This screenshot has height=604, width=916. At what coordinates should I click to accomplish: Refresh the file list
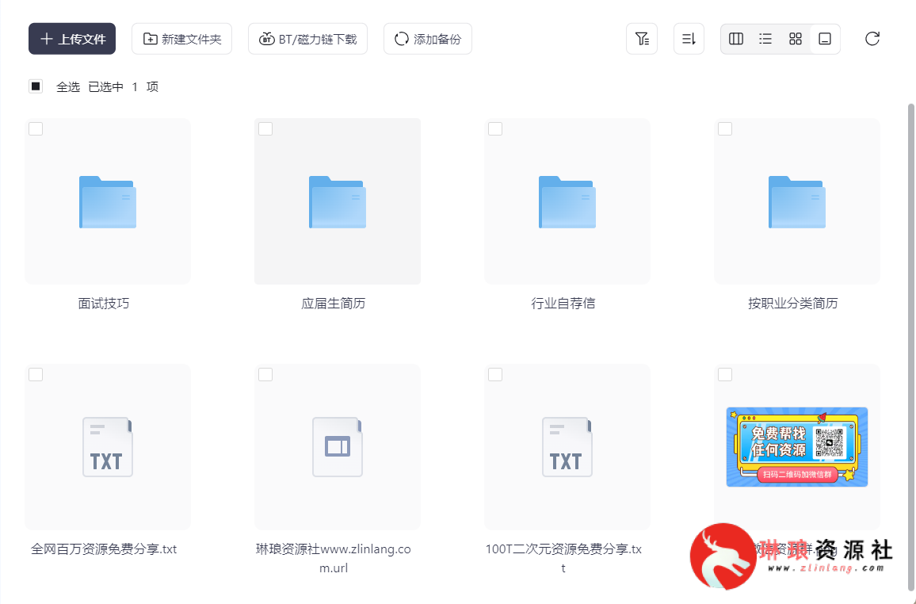872,39
